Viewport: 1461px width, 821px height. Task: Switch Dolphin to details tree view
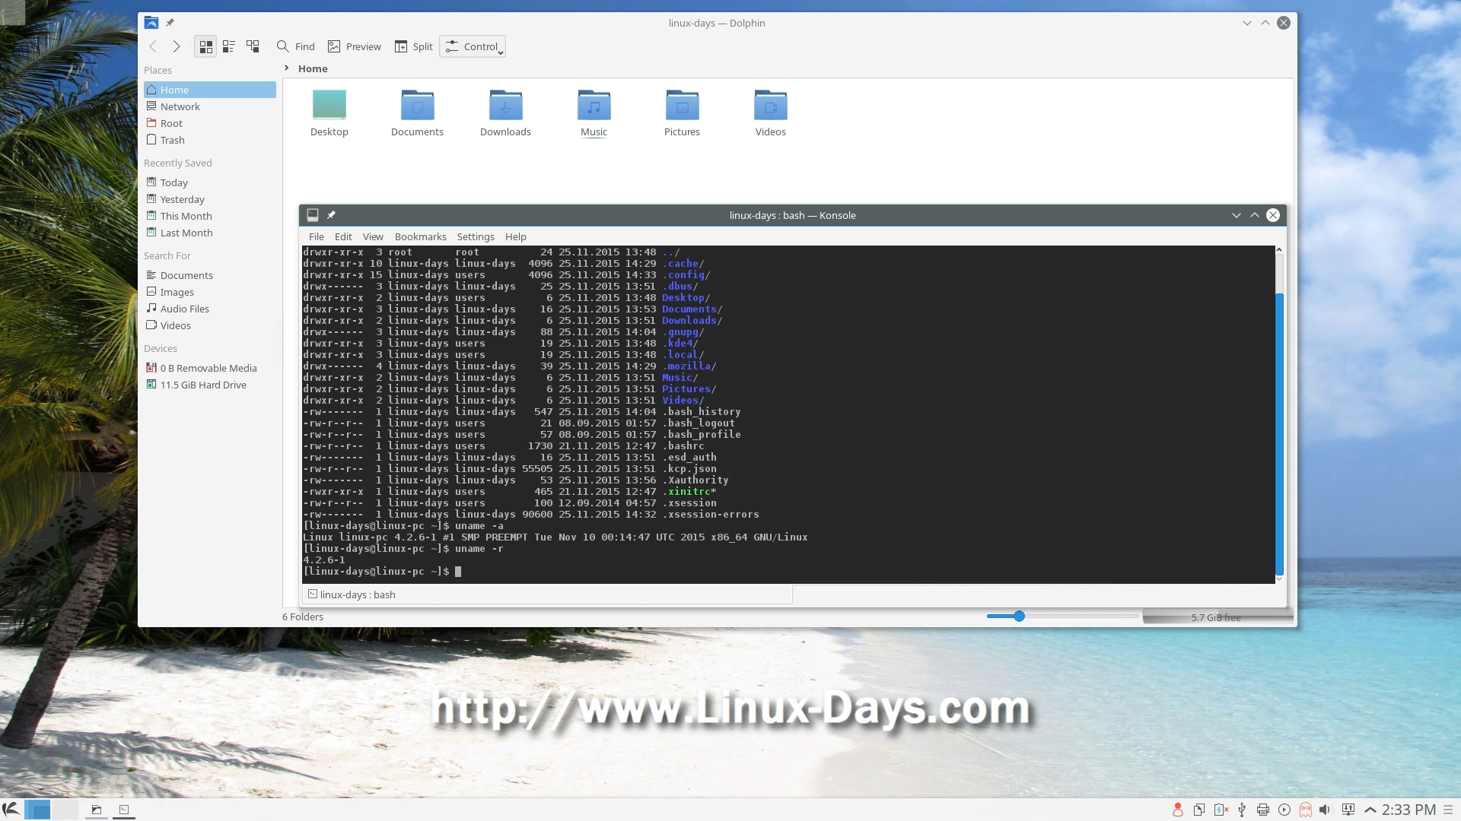click(253, 46)
